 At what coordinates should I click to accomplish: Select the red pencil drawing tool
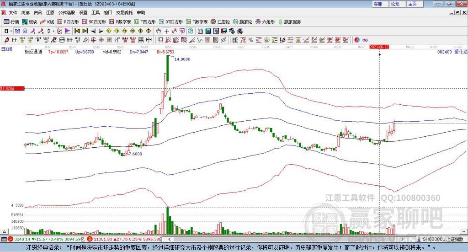coord(6,40)
